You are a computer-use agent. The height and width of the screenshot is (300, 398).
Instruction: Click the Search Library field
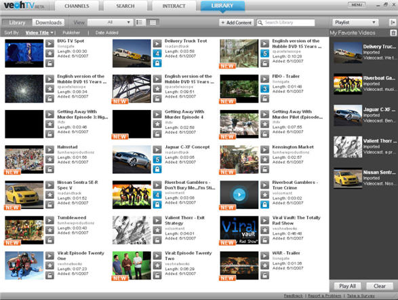[286, 22]
